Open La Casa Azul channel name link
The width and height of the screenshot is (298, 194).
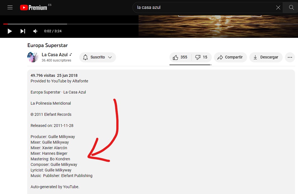point(55,55)
